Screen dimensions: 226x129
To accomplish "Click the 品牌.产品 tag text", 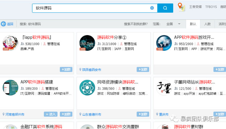I will pos(27,49).
